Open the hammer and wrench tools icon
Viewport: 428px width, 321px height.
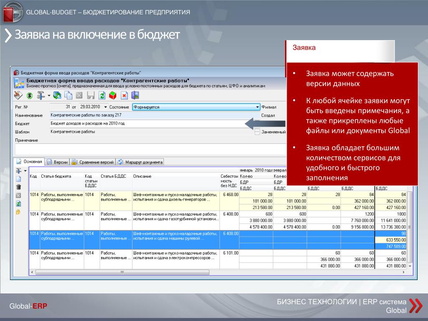click(41, 95)
